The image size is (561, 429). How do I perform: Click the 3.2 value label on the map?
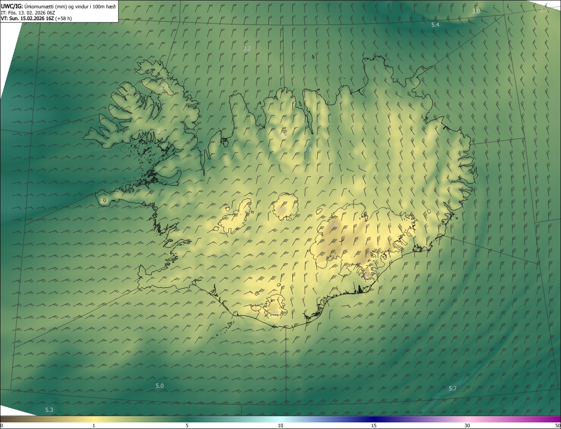tap(247, 48)
